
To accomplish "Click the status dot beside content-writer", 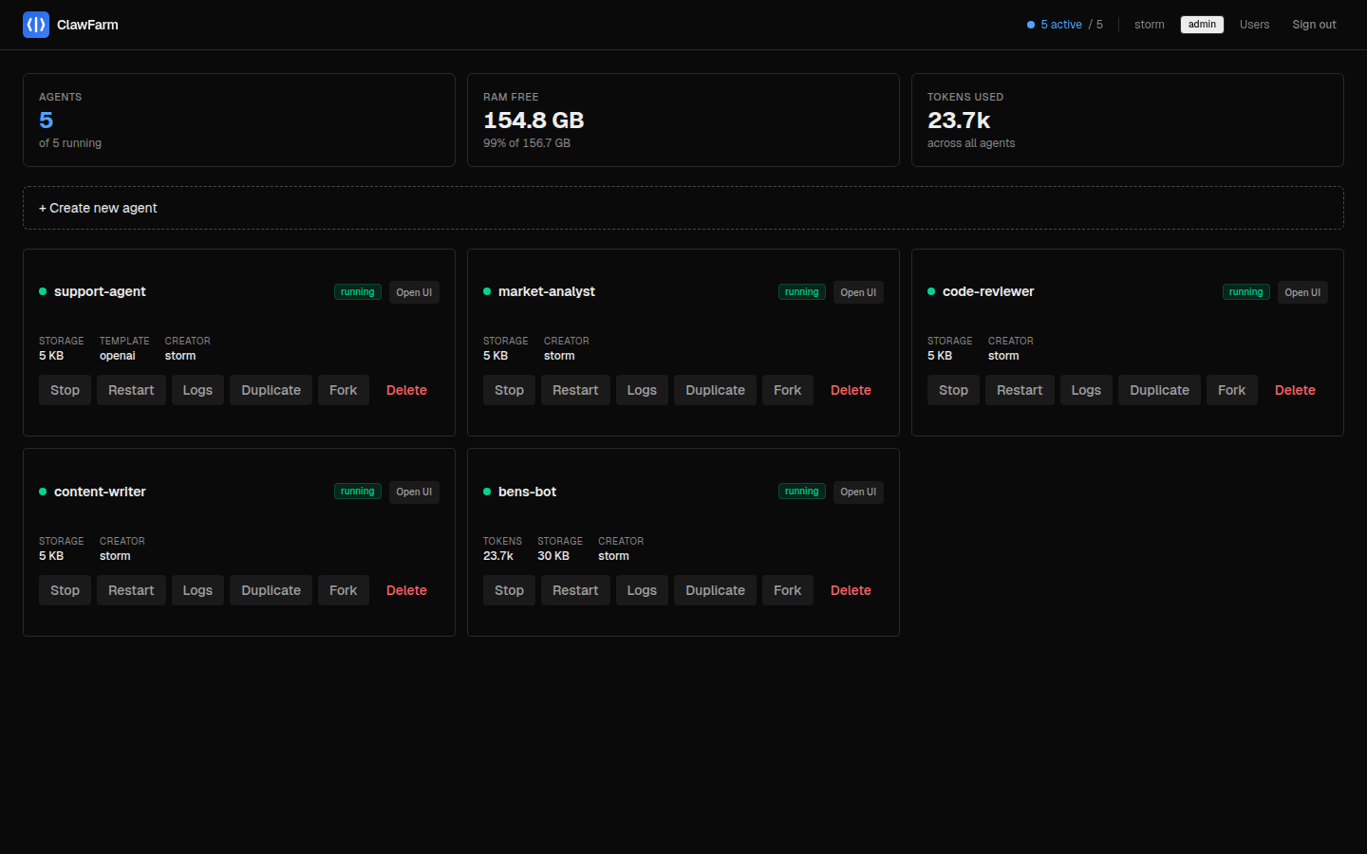I will [x=42, y=492].
